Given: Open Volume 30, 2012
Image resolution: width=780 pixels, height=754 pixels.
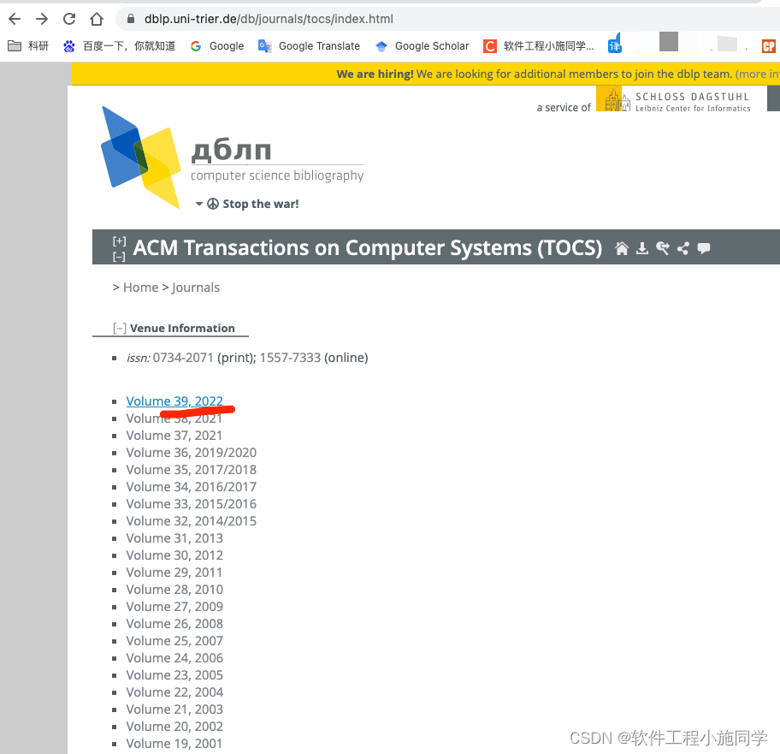Looking at the screenshot, I should pyautogui.click(x=174, y=555).
